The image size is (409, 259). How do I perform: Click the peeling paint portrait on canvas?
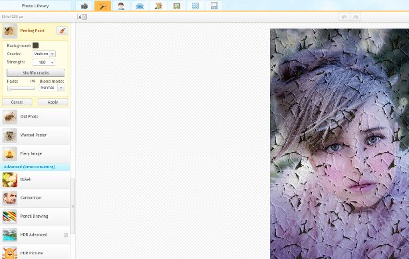tap(339, 144)
